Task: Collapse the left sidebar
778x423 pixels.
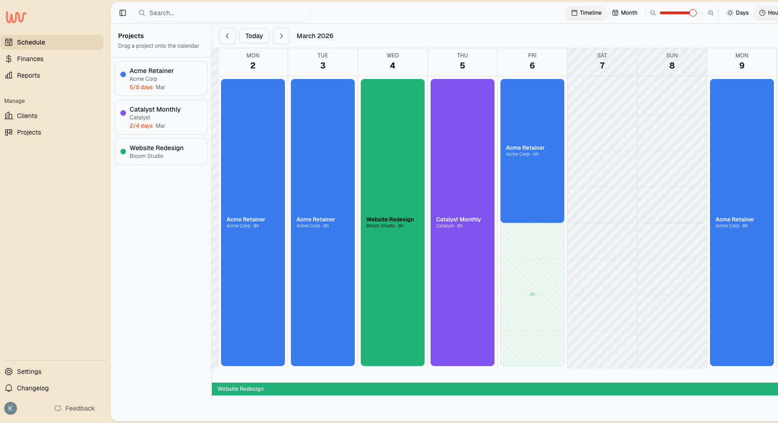Action: (x=122, y=12)
